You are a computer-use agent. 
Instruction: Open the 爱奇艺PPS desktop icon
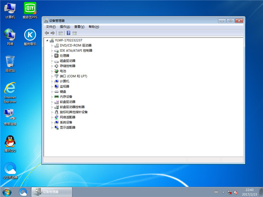pos(30,10)
